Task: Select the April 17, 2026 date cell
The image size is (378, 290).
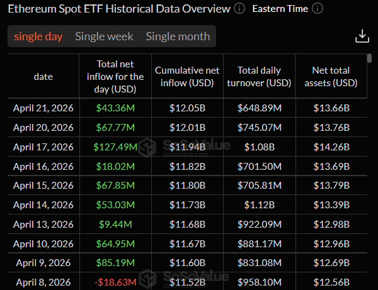Action: [43, 147]
